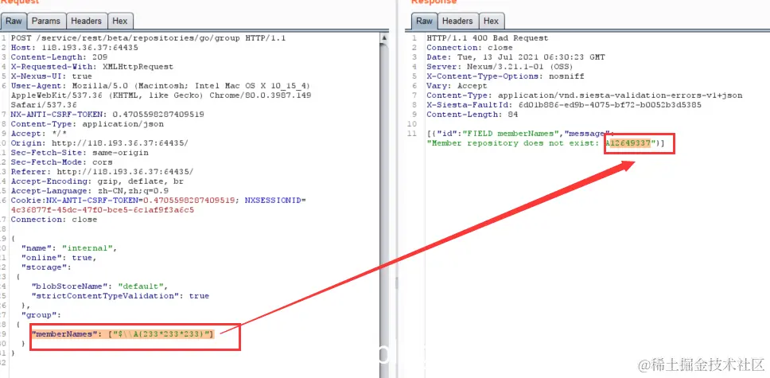The height and width of the screenshot is (378, 770).
Task: Click Connection: close in the response panel
Action: 469,48
